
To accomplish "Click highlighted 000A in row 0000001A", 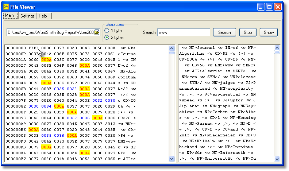I will 46,60.
